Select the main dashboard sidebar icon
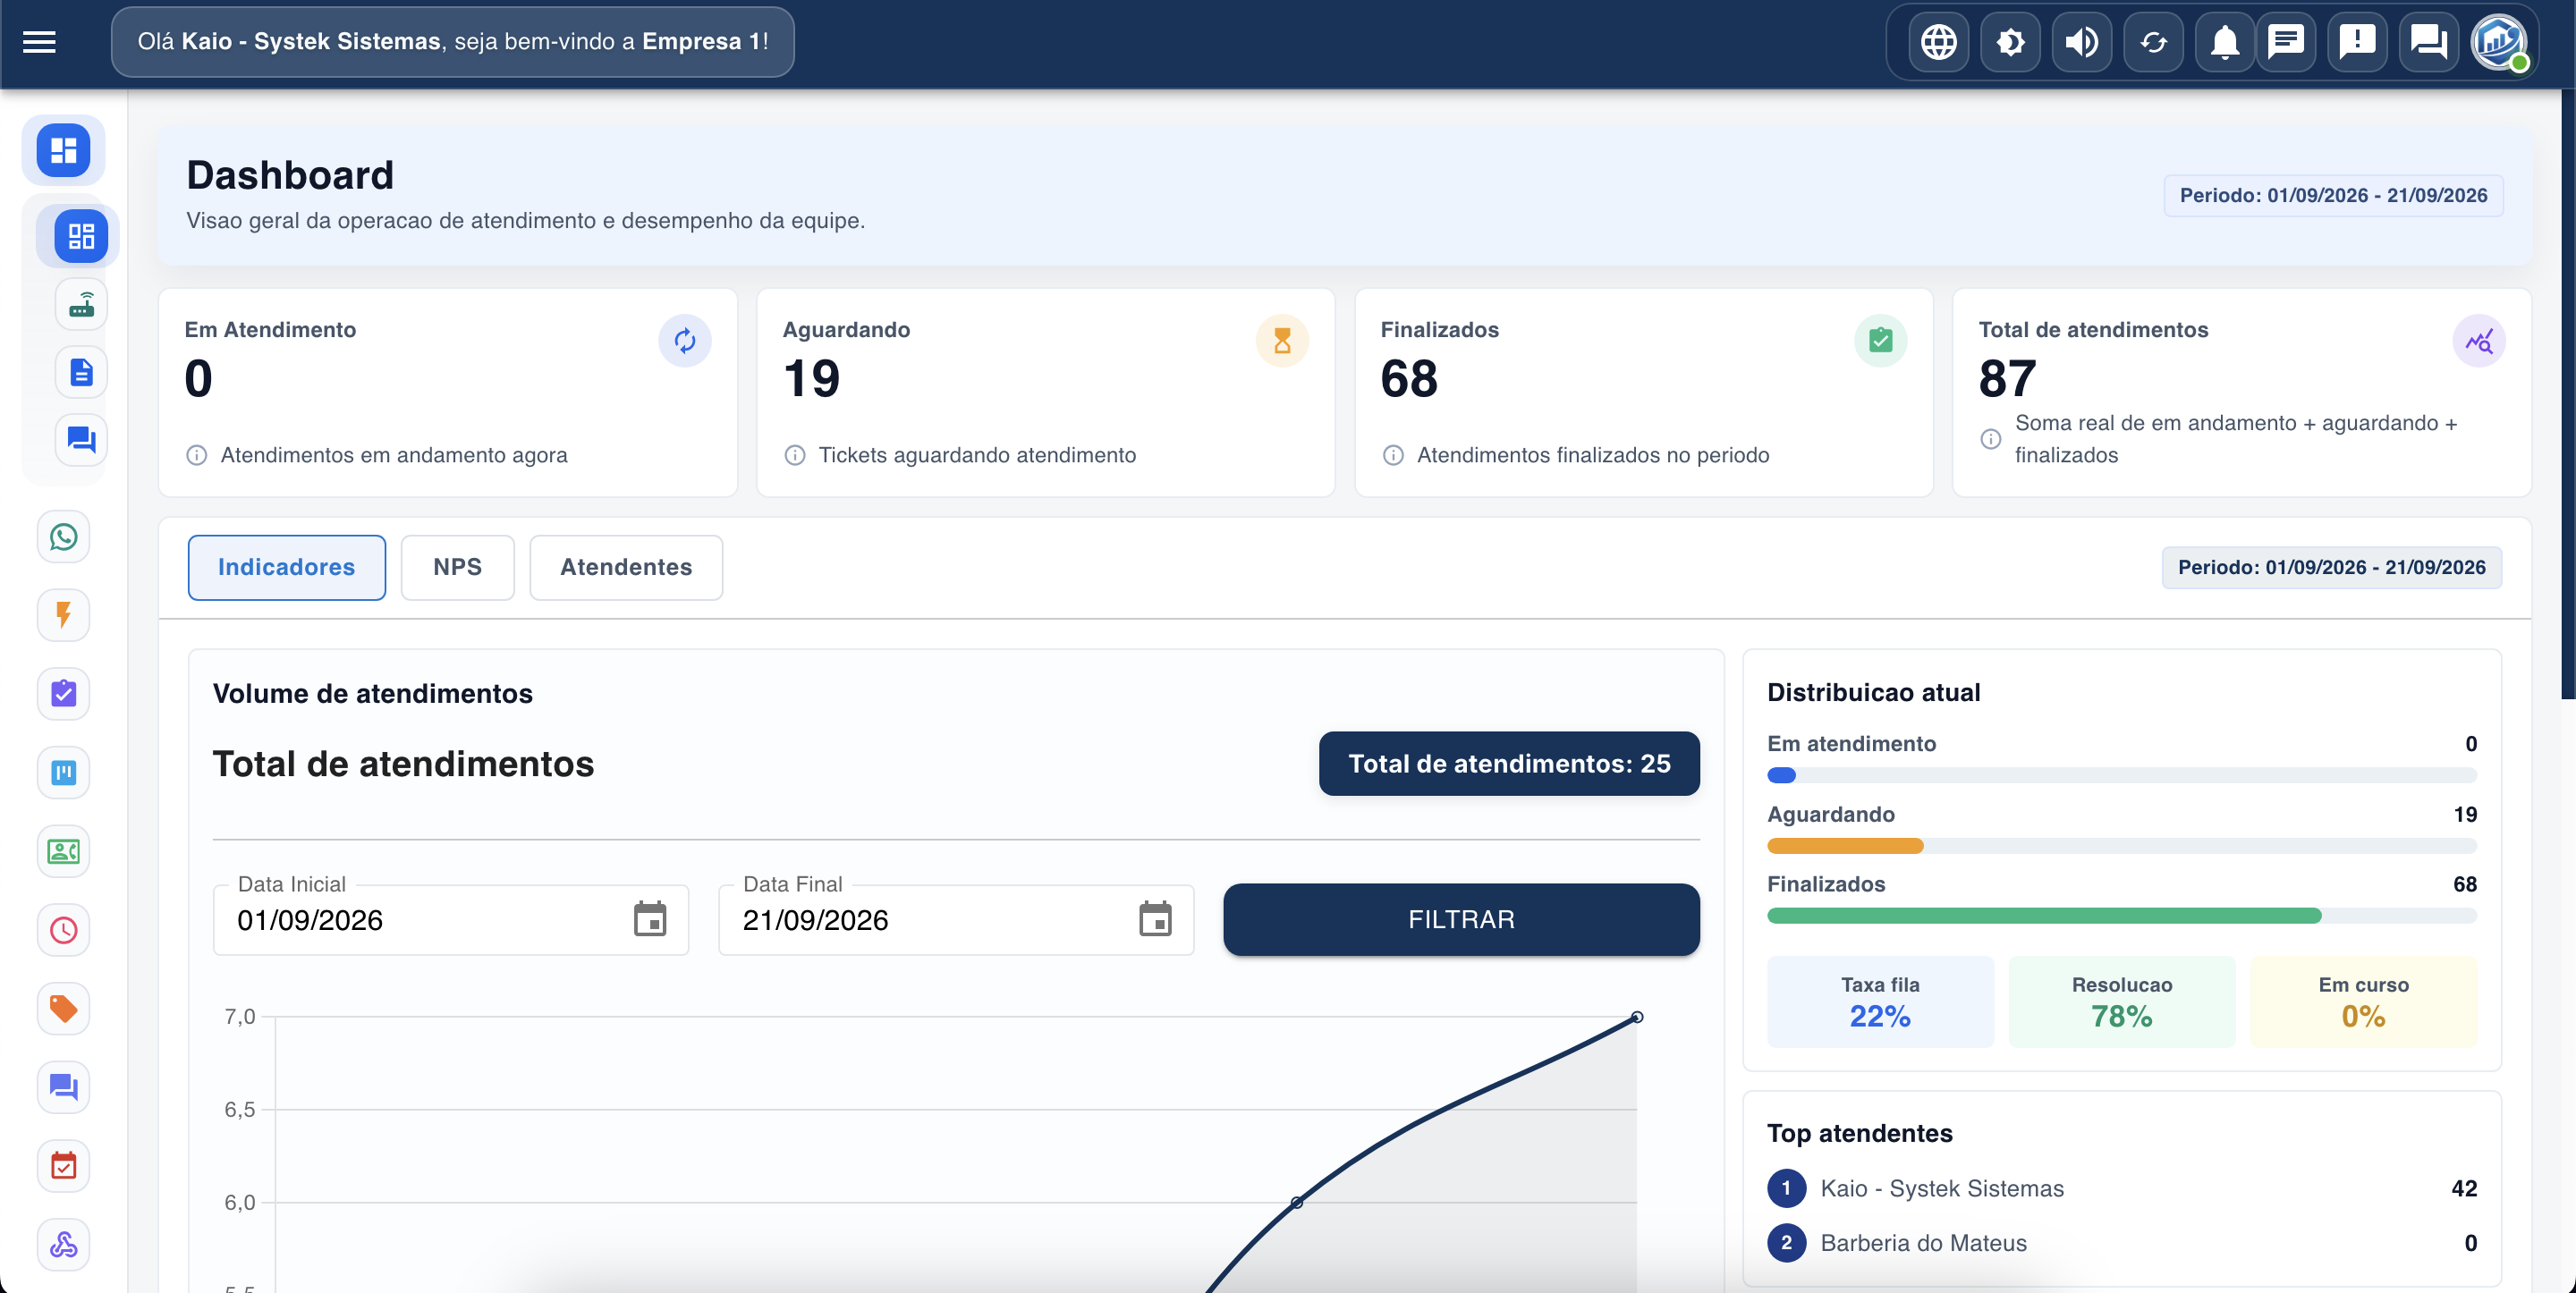2576x1293 pixels. [x=63, y=150]
